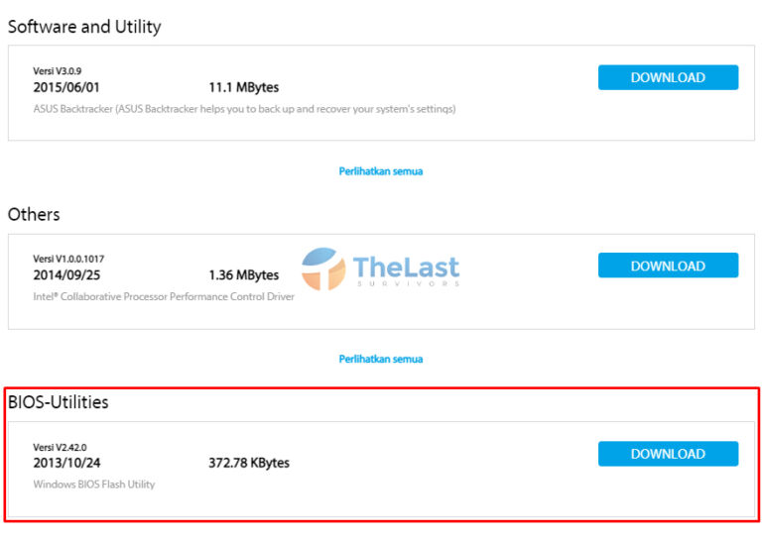762x539 pixels.
Task: Click the ASUS Backtracker description text
Action: [x=244, y=109]
